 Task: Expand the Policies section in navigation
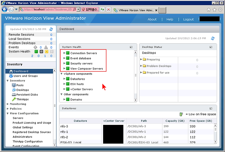[7, 109]
